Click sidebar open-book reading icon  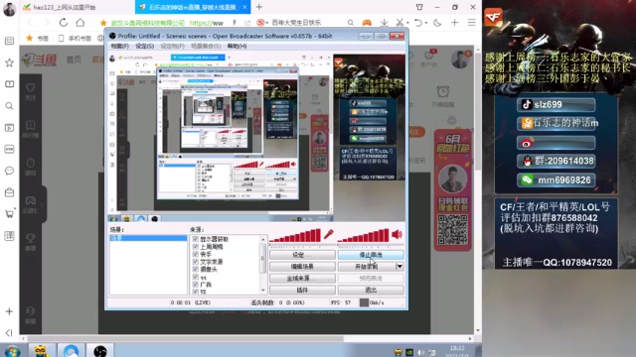(9, 83)
